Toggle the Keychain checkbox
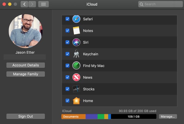 pos(67,54)
